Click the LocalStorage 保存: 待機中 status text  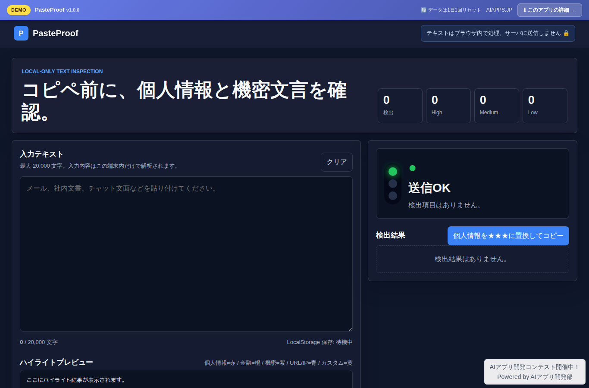320,342
